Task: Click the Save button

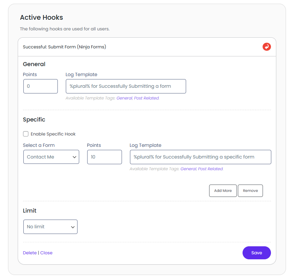Action: point(257,253)
